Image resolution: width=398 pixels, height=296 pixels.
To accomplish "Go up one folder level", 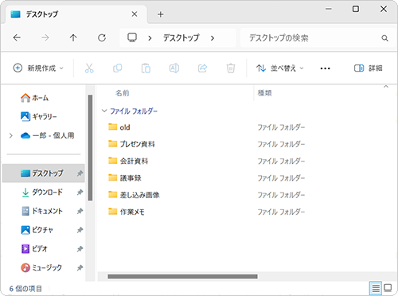I will click(73, 38).
